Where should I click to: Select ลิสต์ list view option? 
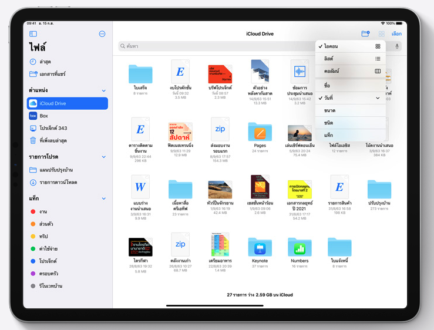point(351,59)
